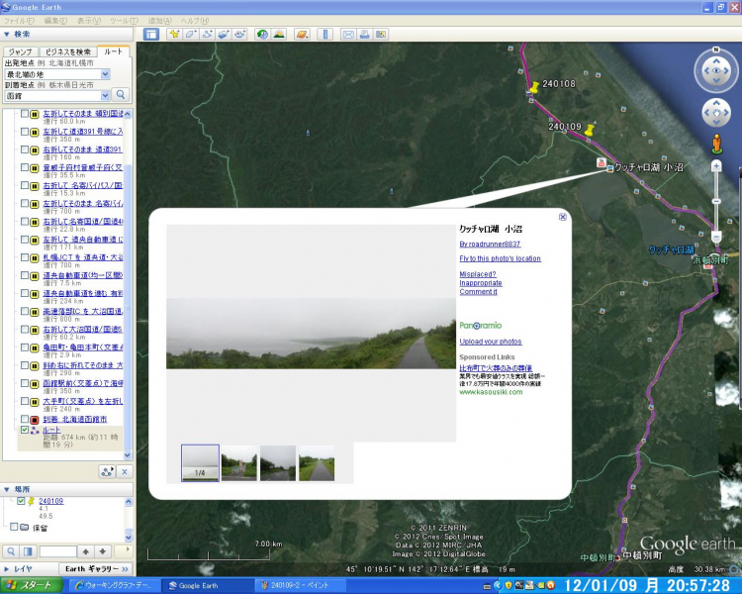
Task: Select the add polygon tool
Action: [191, 34]
